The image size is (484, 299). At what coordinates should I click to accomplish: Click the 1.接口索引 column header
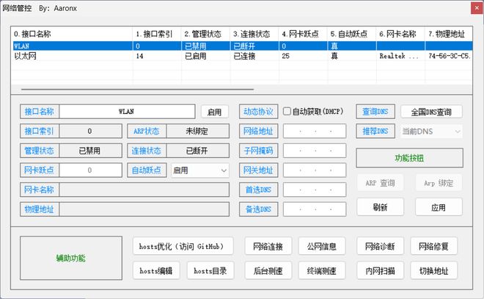coord(157,34)
